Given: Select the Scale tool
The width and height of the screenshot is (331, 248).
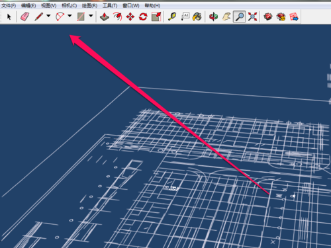Looking at the screenshot, I should pos(156,17).
